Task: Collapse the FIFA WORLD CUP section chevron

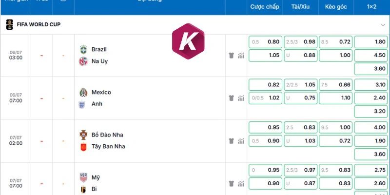Action: 383,25
